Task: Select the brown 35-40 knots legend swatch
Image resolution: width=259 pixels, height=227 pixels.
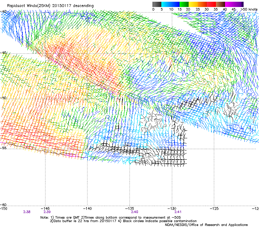Action: point(220,4)
